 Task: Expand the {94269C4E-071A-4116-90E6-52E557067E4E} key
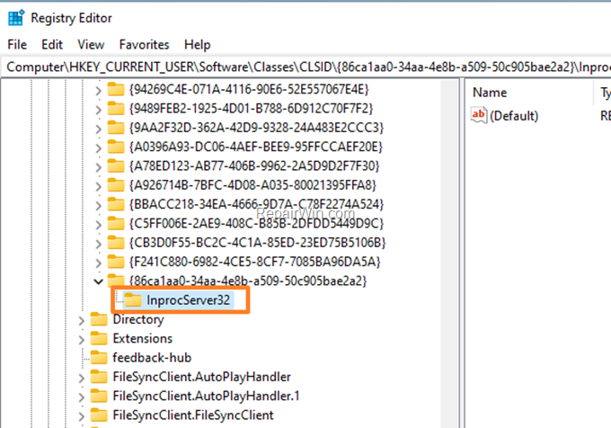(98, 91)
